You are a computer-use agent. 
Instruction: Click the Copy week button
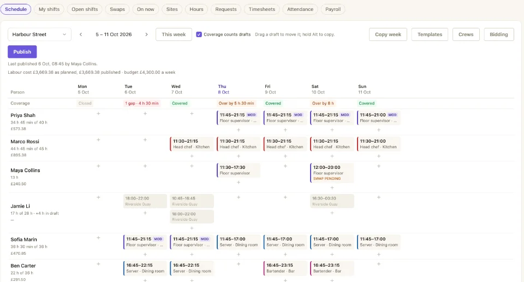point(388,34)
